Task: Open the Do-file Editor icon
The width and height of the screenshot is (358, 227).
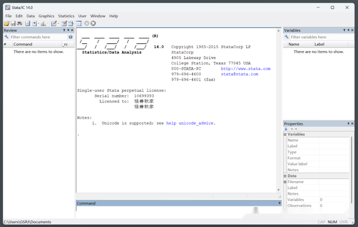Action: coord(54,23)
